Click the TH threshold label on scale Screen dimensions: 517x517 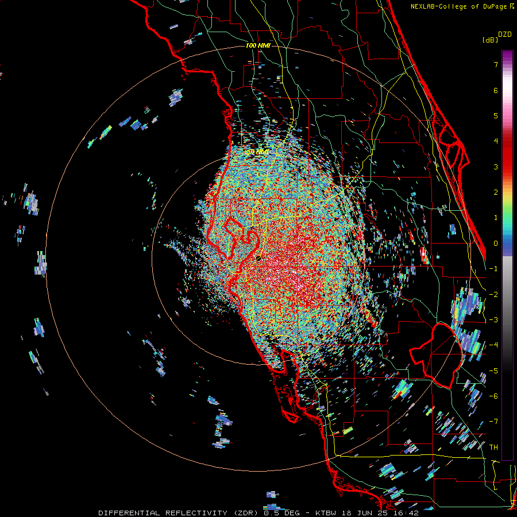tap(493, 447)
